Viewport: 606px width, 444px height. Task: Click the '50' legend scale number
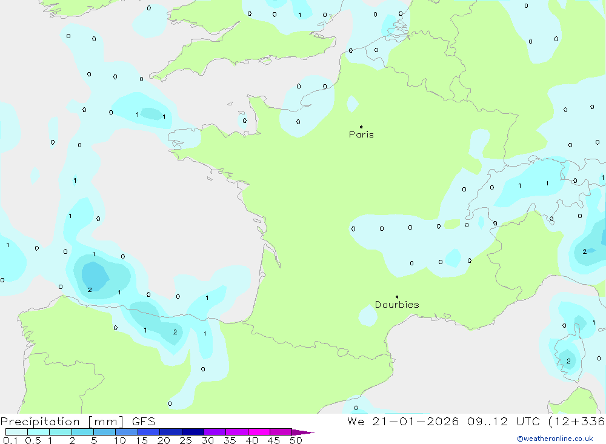(296, 440)
